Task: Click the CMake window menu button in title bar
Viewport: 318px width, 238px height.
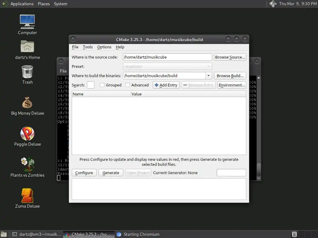Action: click(x=73, y=39)
